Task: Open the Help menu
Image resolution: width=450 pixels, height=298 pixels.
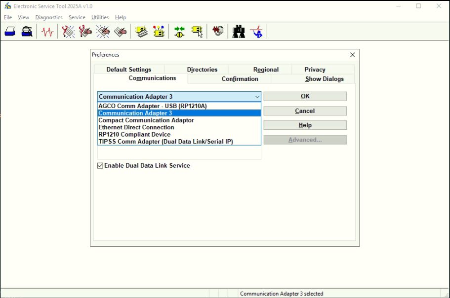Action: tap(120, 17)
